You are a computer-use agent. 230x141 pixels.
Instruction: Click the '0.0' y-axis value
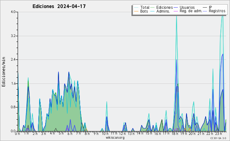(13, 131)
